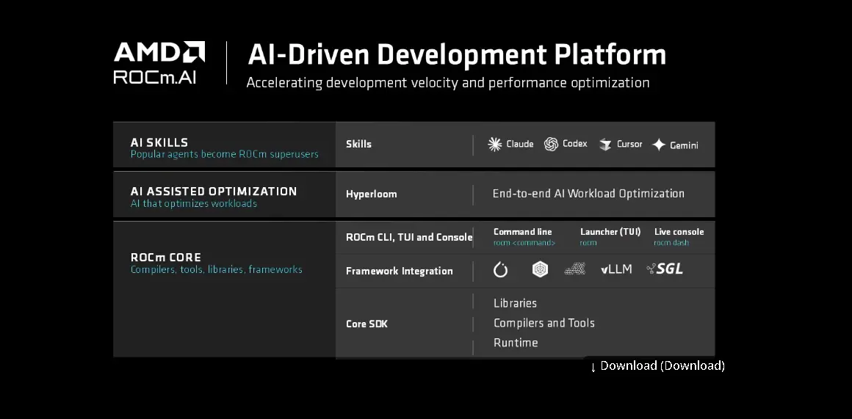Select 'AI that optimizes workloads' text

click(193, 203)
